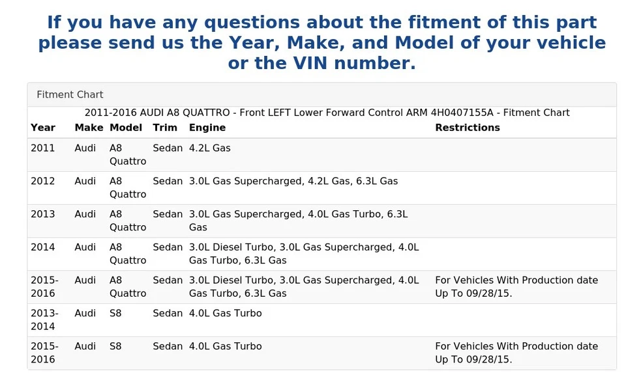
Task: Click the Restrictions column header
Action: pyautogui.click(x=468, y=128)
